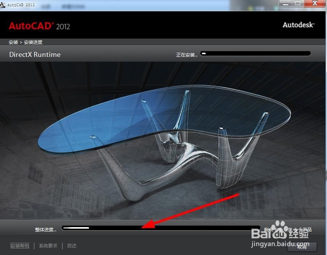
Task: Click the DirectX Runtime product name
Action: (x=35, y=55)
